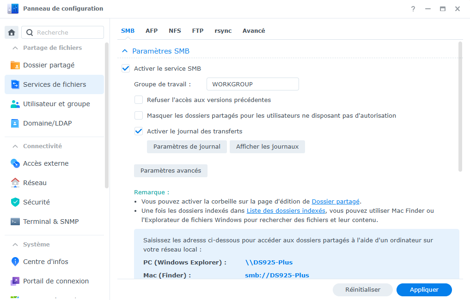
Task: Collapse the Partage de fichiers group
Action: click(15, 48)
